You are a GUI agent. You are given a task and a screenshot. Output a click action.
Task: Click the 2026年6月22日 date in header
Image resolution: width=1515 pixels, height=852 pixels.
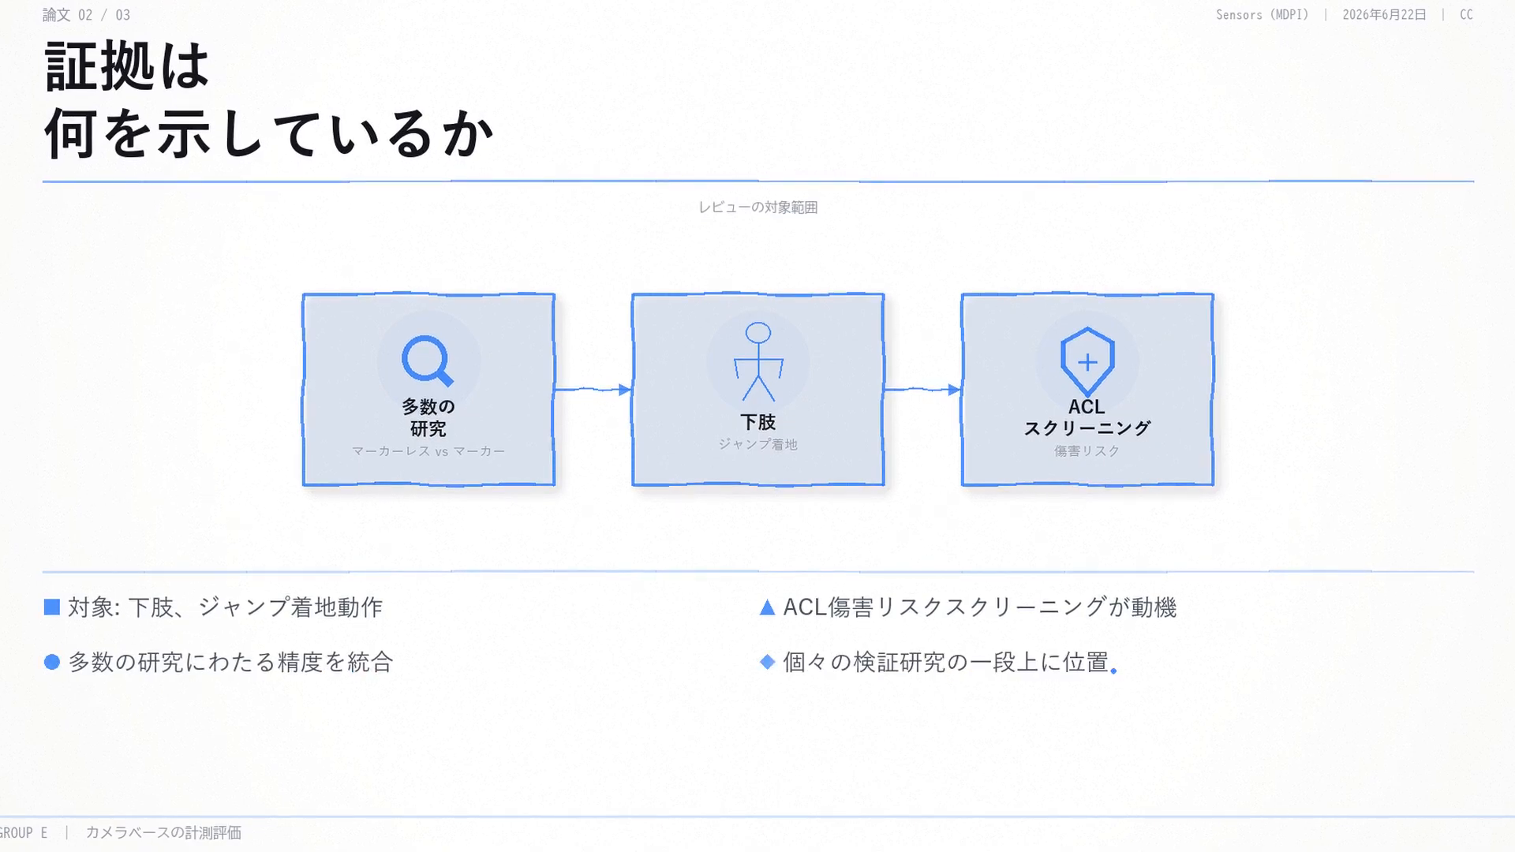(1385, 15)
